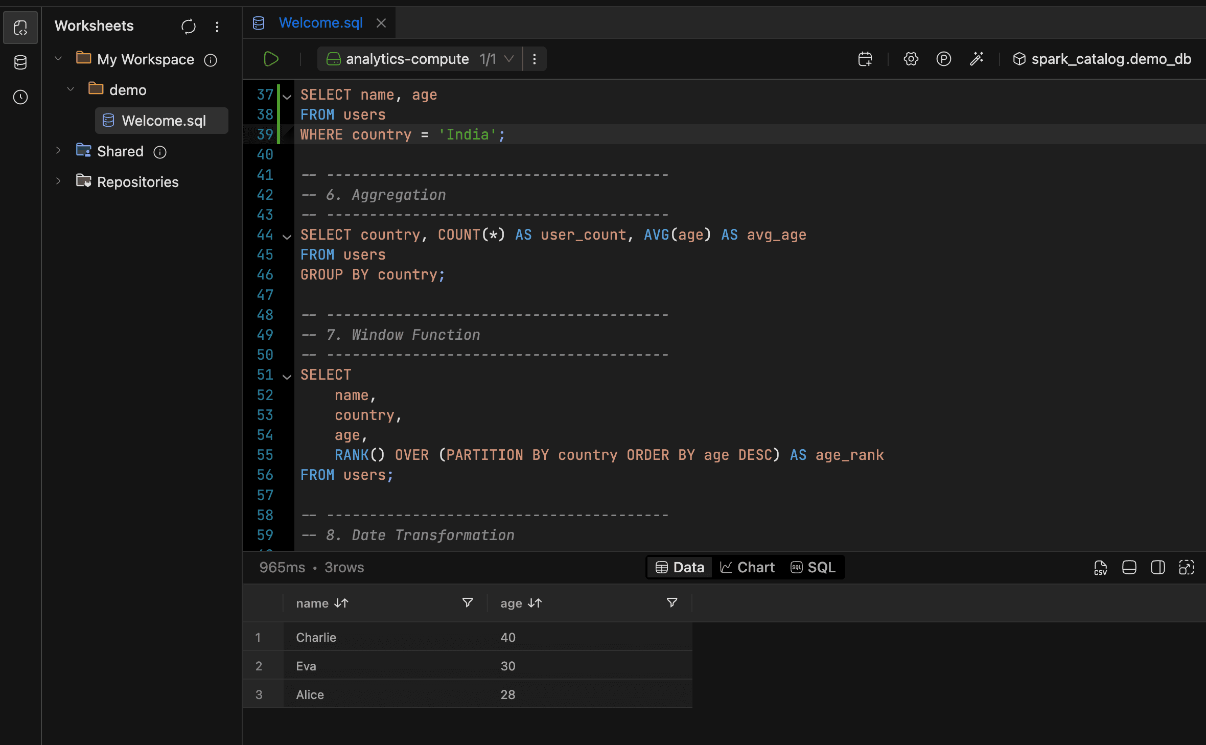Open the query history clock icon
Viewport: 1206px width, 745px height.
pyautogui.click(x=20, y=97)
